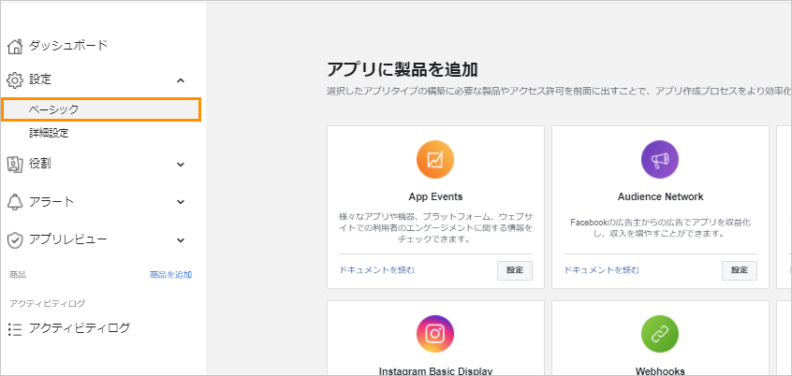Click the Webhooks card title
Screen dimensions: 792x376
(x=660, y=371)
